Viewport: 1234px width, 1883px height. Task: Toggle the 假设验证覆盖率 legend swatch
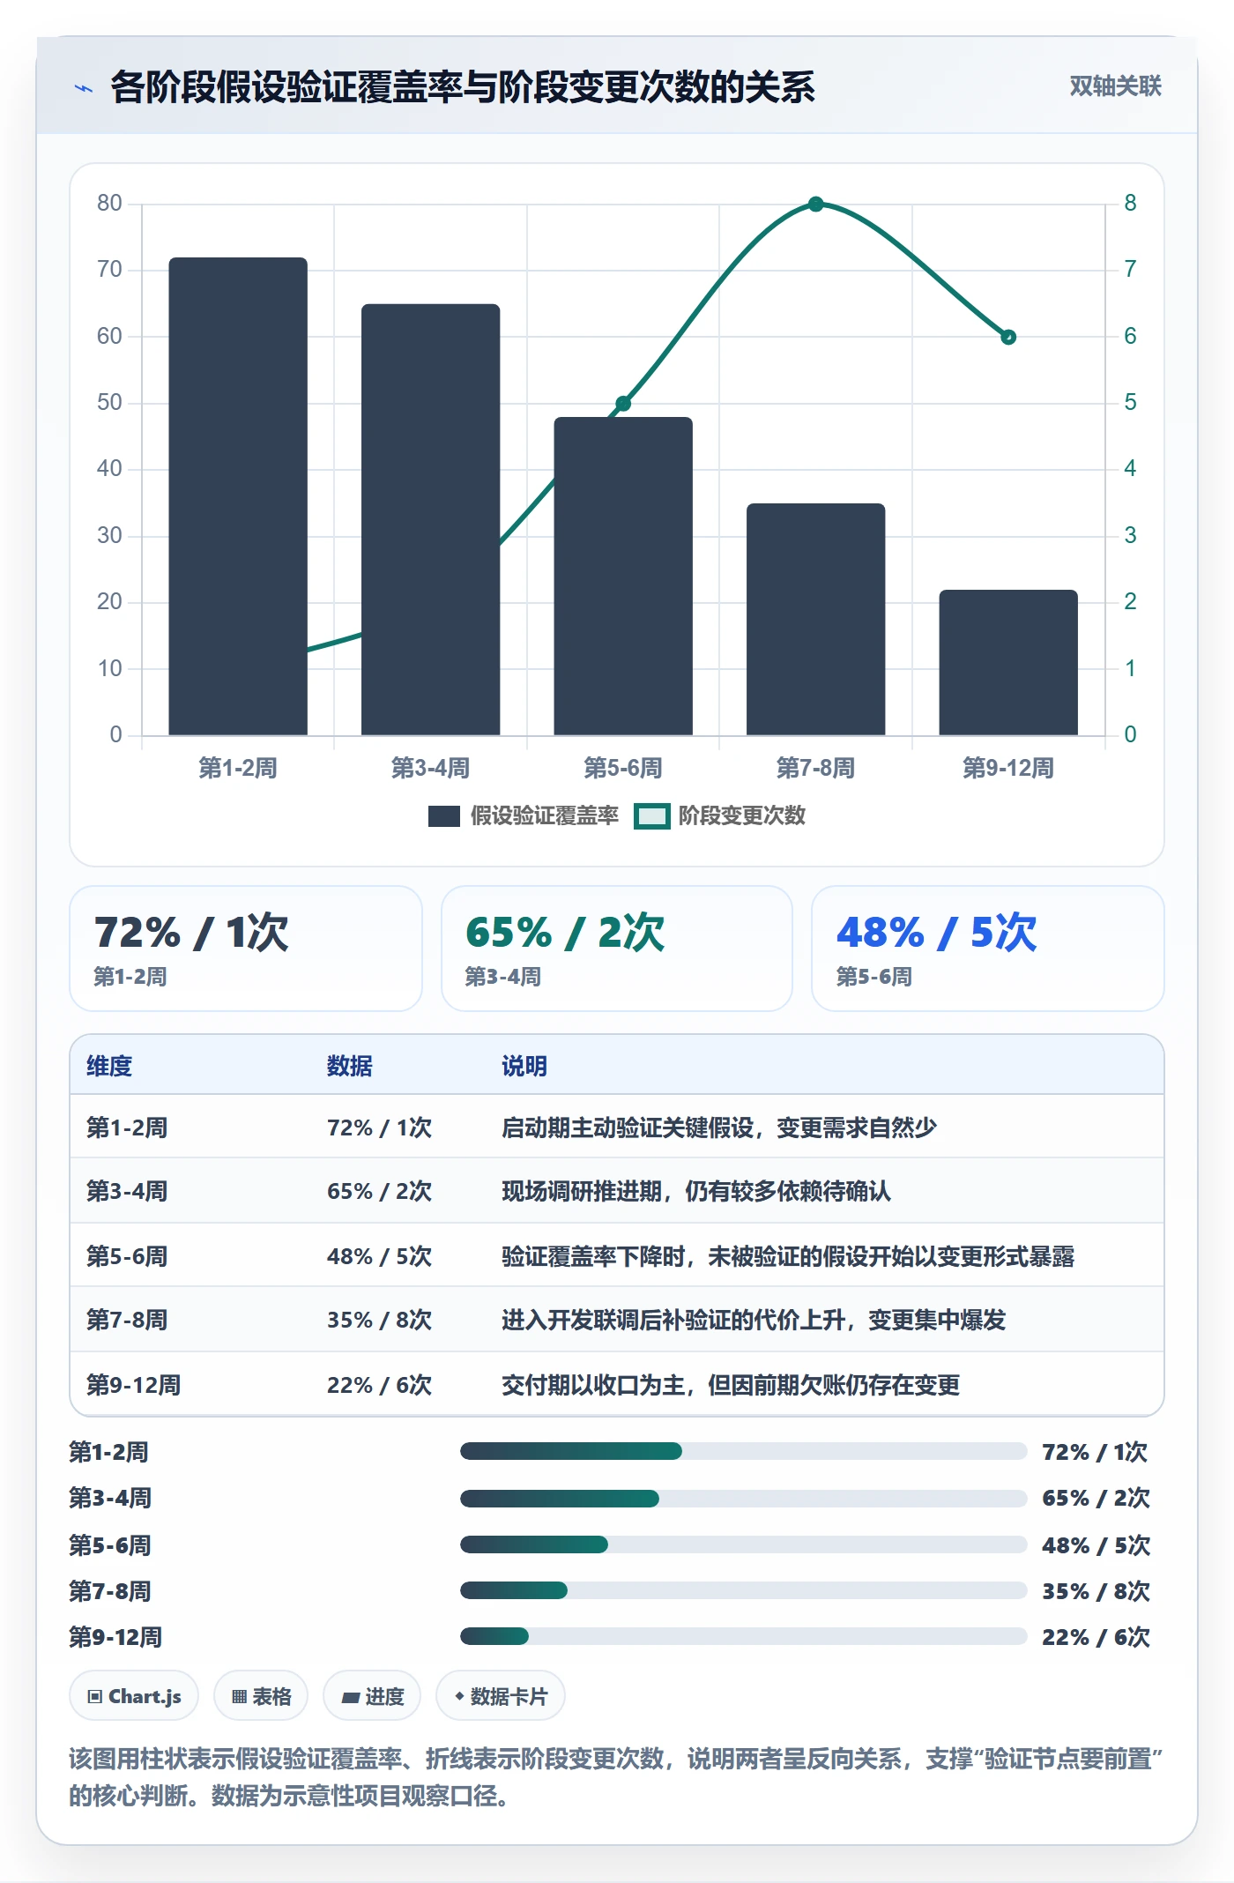[443, 816]
